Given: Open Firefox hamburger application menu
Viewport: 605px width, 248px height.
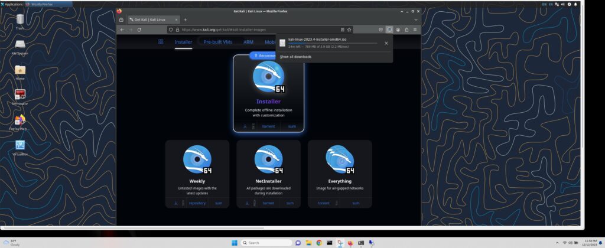Looking at the screenshot, I should click(x=415, y=30).
